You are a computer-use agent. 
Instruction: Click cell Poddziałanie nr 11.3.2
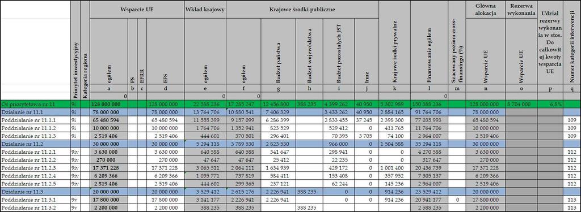(35, 208)
